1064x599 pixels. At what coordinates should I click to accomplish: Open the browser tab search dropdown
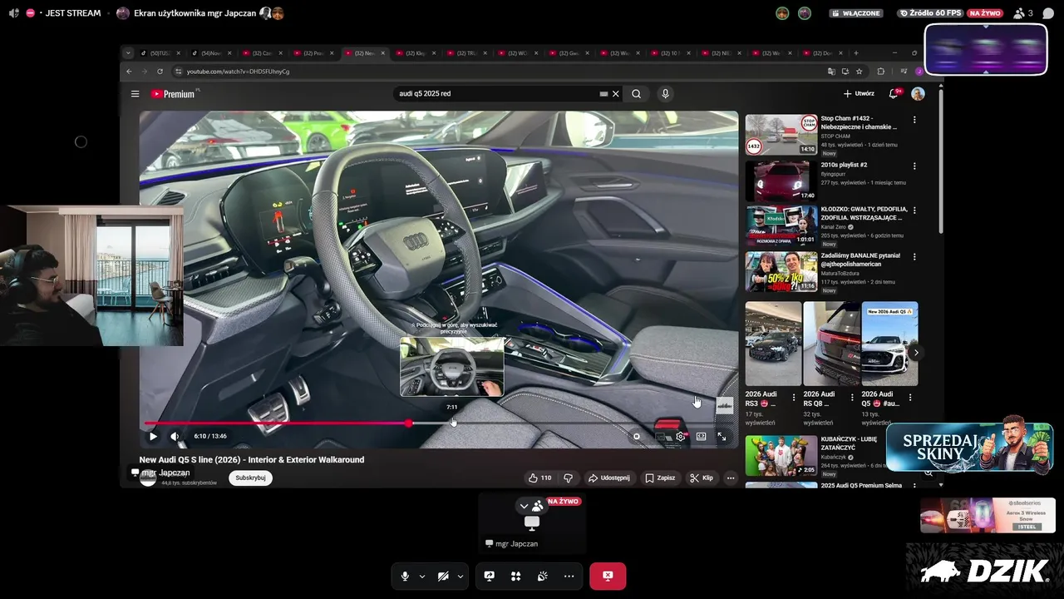click(x=128, y=53)
